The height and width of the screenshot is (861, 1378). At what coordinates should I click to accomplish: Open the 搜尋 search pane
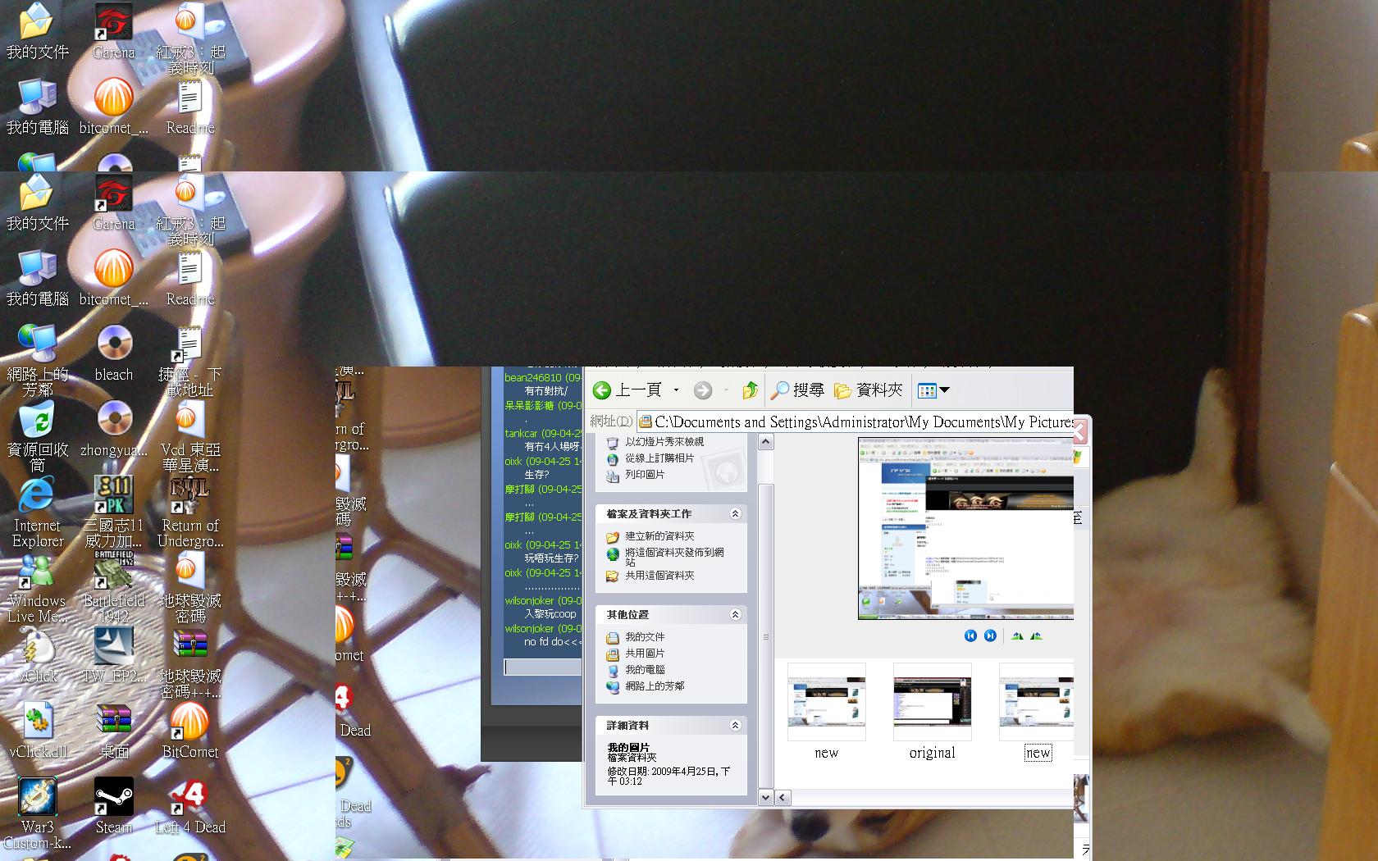(798, 390)
